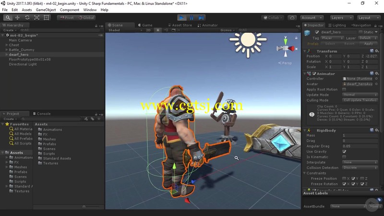Toggle Use Gravity checkbox
The width and height of the screenshot is (384, 216).
click(344, 152)
